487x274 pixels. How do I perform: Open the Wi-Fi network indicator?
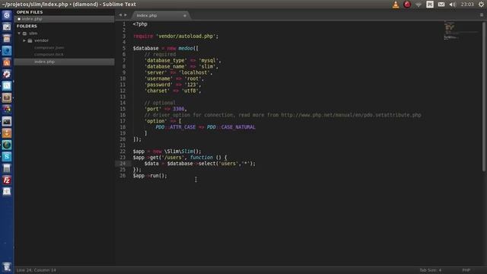pos(419,5)
